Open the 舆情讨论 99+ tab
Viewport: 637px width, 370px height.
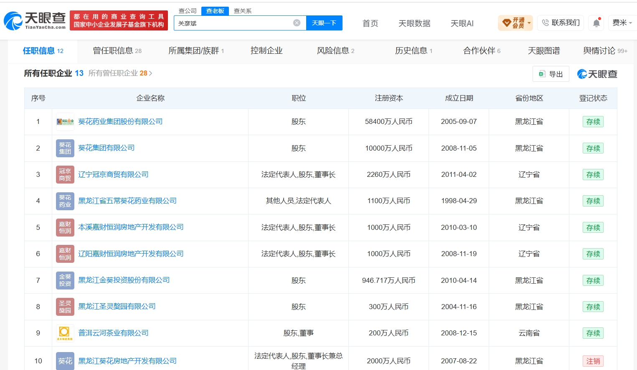point(605,51)
